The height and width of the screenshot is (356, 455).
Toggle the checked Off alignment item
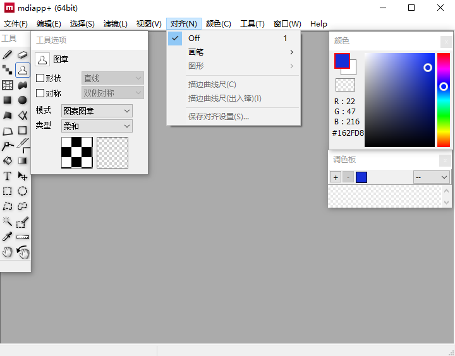click(x=234, y=38)
